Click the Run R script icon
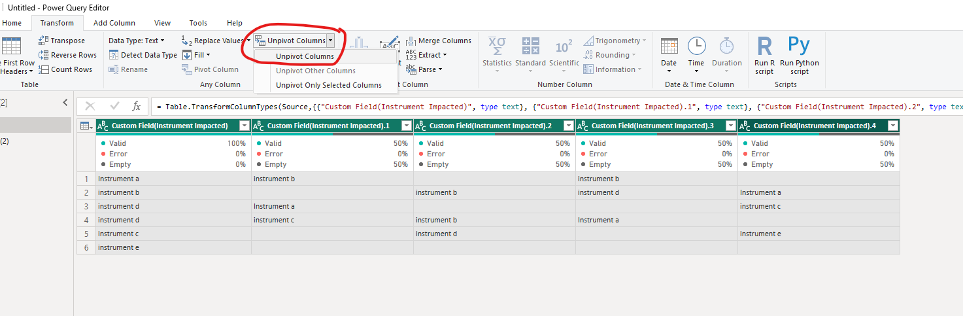Image resolution: width=963 pixels, height=316 pixels. pyautogui.click(x=764, y=46)
